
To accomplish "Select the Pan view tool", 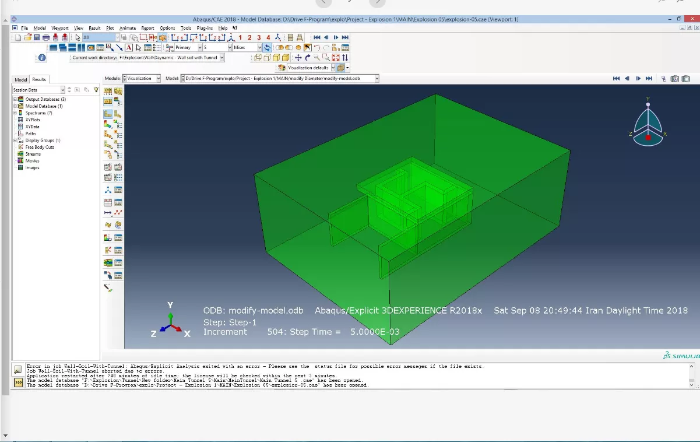I will [298, 58].
